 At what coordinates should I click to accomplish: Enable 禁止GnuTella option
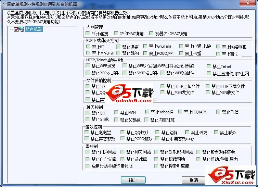[145, 46]
